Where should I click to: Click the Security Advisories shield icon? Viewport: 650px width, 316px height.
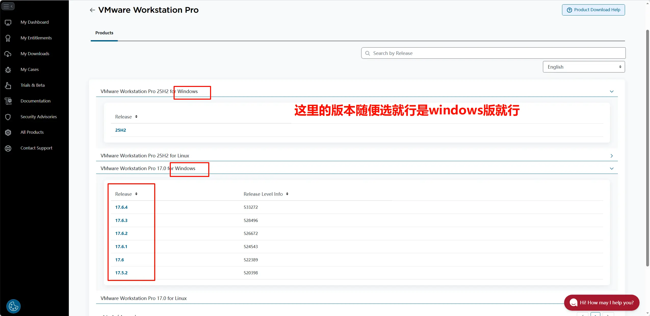(x=8, y=117)
